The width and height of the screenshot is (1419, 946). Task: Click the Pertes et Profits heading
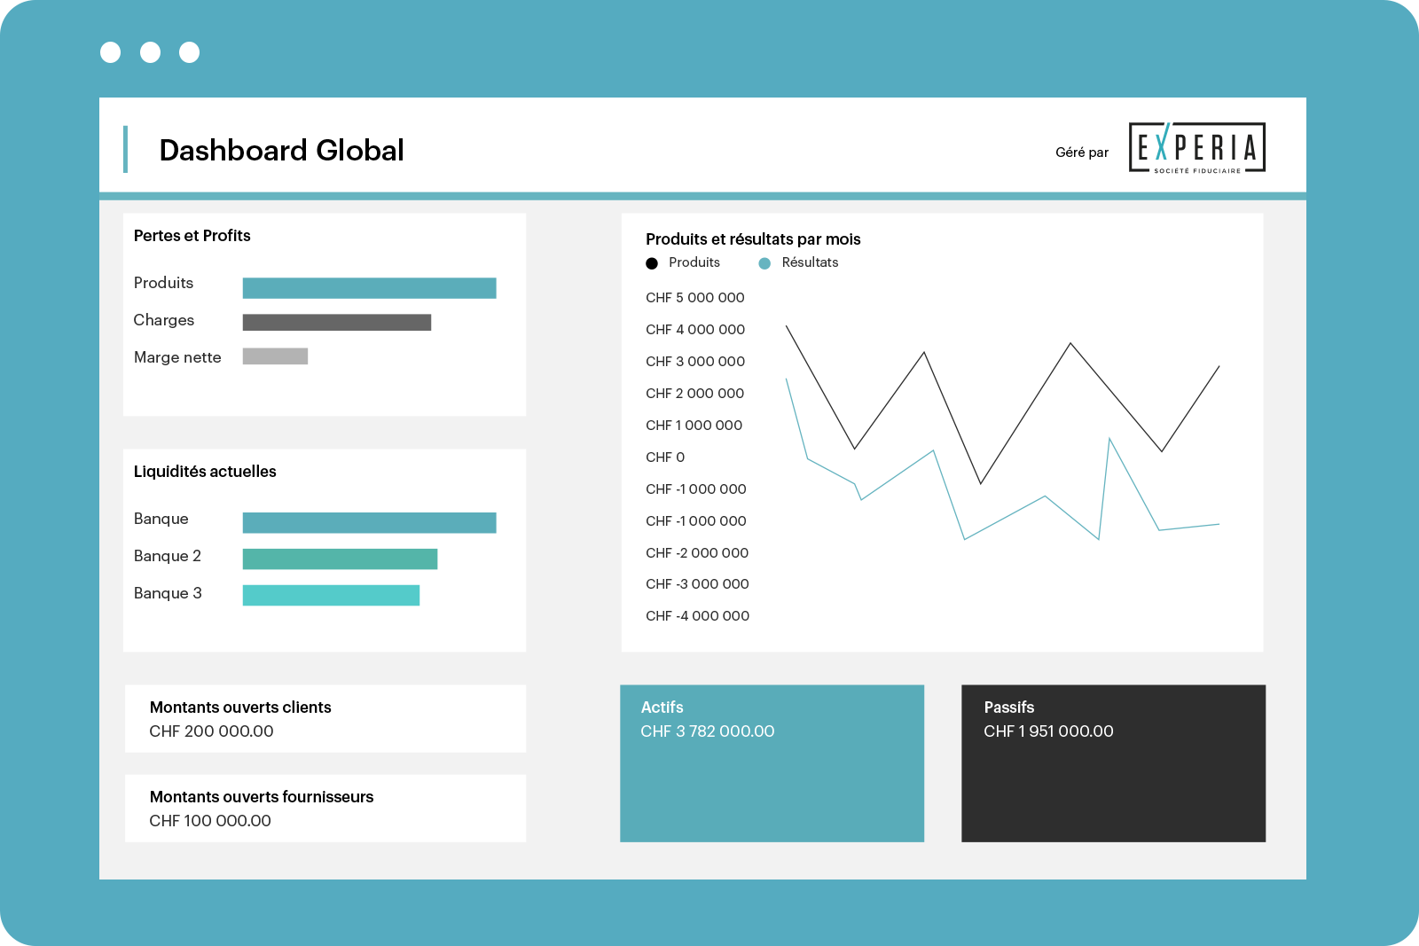pos(192,236)
